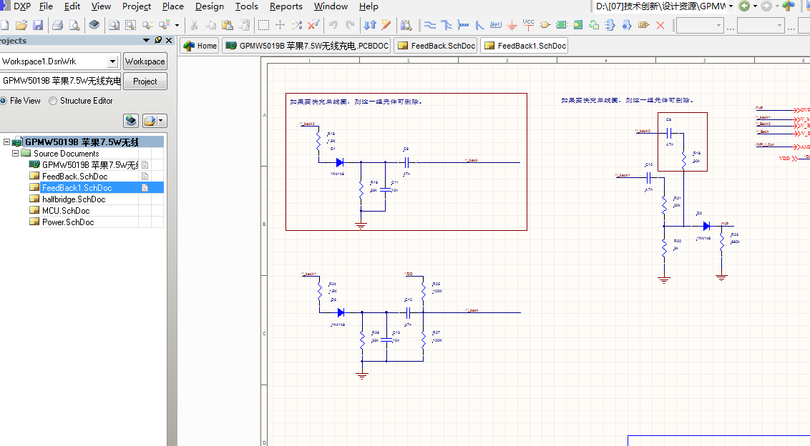810x446 pixels.
Task: Switch to the FeedBack.SchDoc tab
Action: pyautogui.click(x=436, y=46)
